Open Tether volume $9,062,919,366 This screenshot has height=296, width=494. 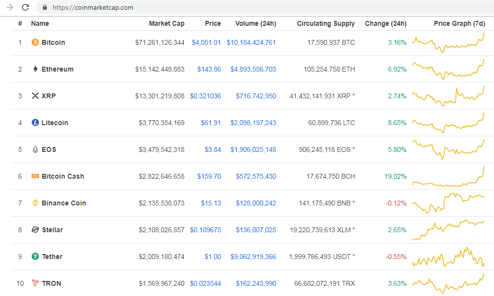point(253,257)
